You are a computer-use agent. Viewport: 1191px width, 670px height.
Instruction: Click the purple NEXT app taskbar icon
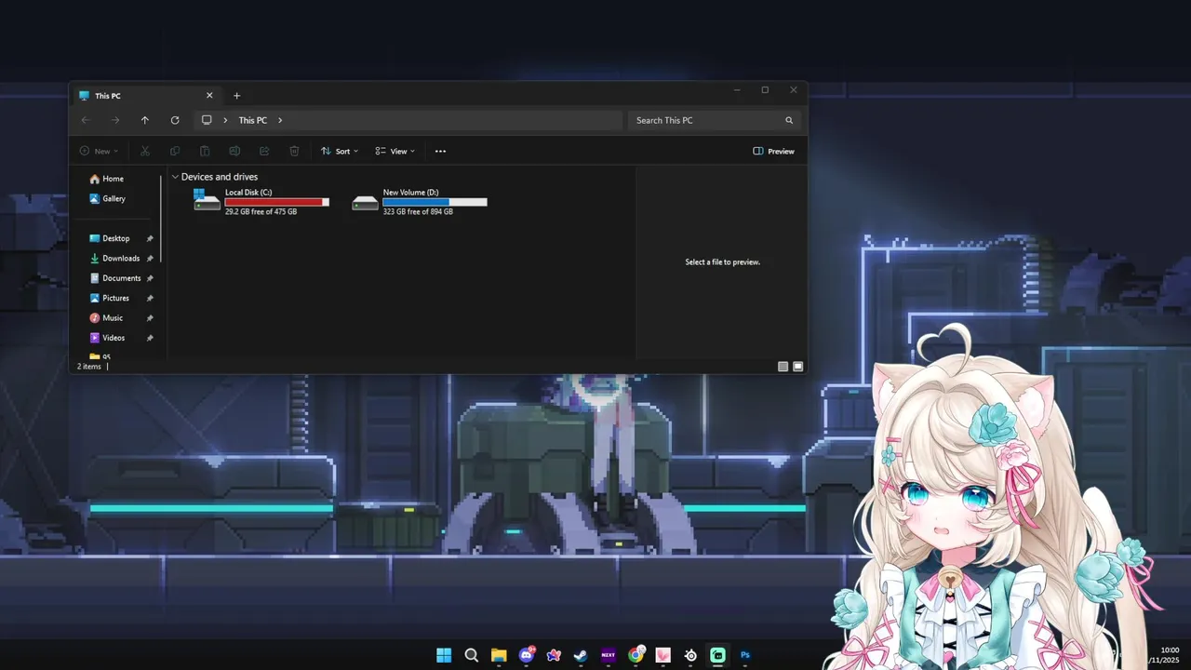click(x=609, y=655)
